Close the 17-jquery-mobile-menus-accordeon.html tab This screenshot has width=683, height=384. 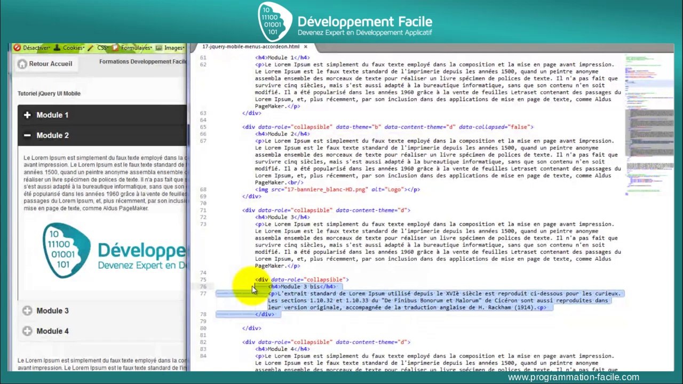point(306,47)
